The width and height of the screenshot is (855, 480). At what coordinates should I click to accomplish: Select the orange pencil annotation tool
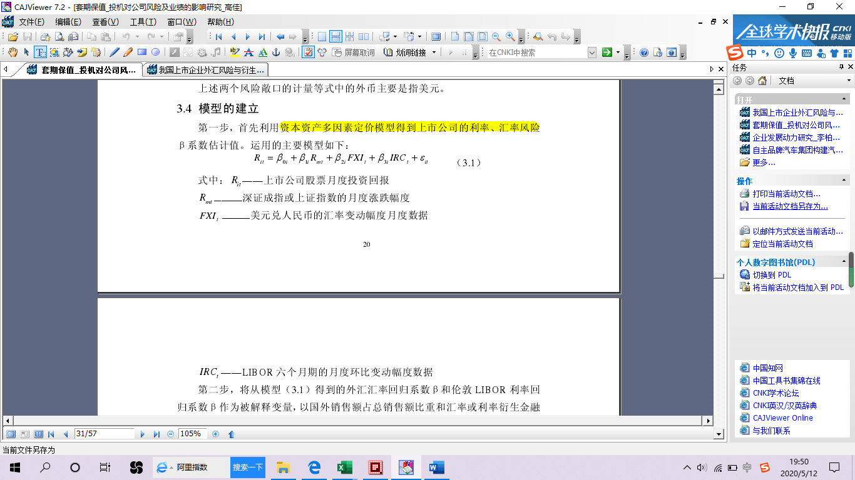(x=128, y=52)
